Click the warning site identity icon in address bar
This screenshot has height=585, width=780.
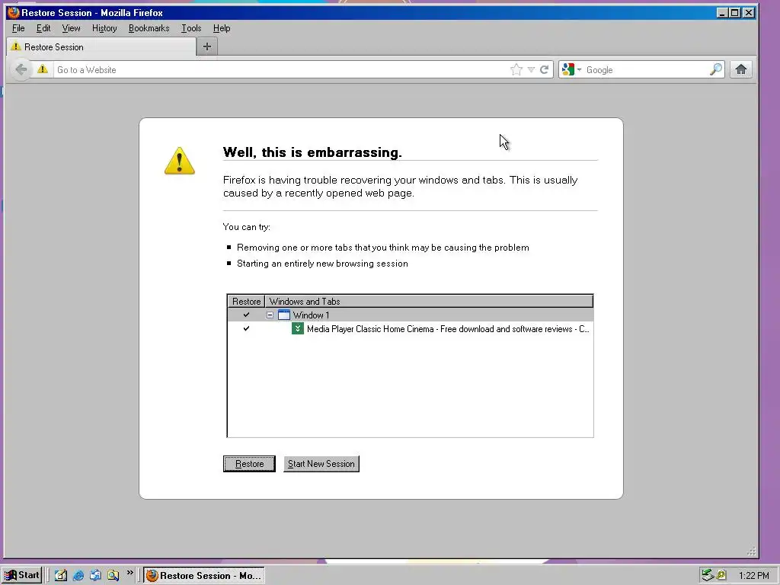[43, 69]
